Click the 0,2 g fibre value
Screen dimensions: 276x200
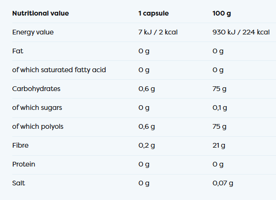[x=147, y=145]
